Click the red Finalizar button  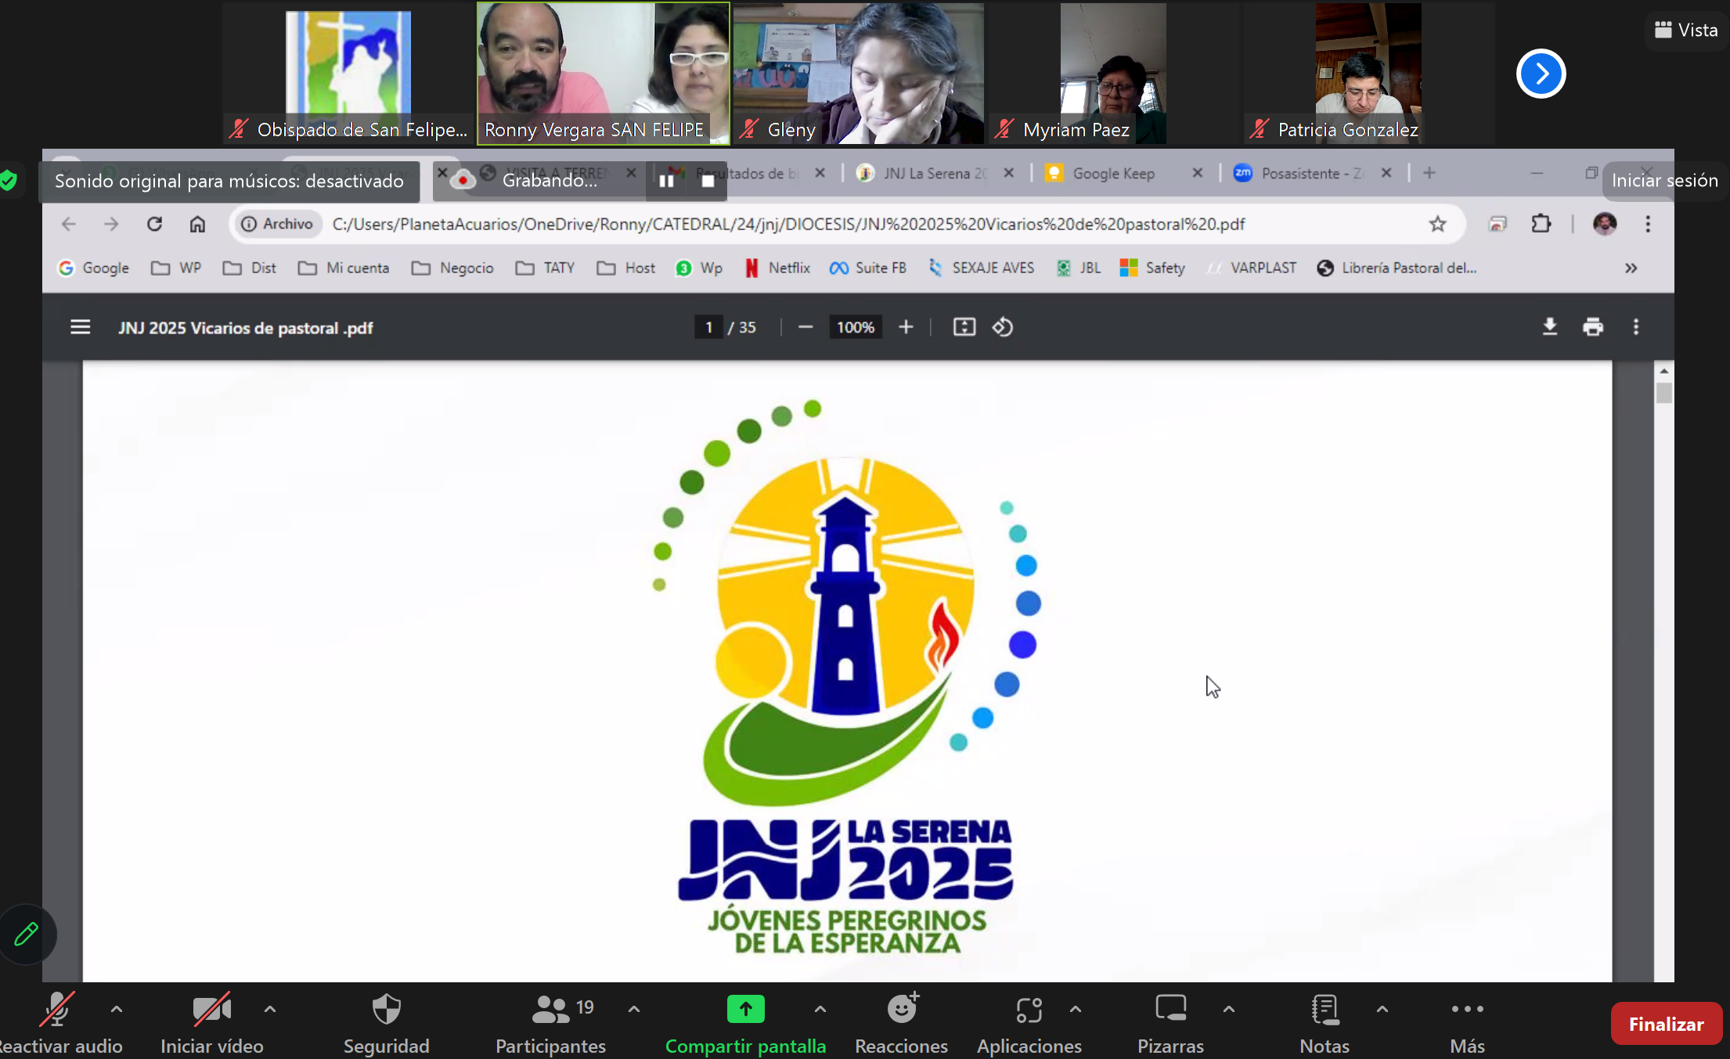(x=1667, y=1024)
